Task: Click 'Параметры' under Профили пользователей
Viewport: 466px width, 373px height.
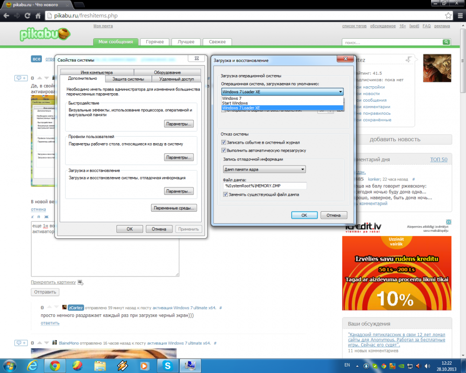Action: tap(178, 157)
